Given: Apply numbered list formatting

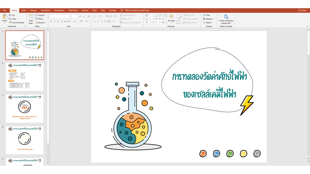Looking at the screenshot, I should tap(101, 16).
